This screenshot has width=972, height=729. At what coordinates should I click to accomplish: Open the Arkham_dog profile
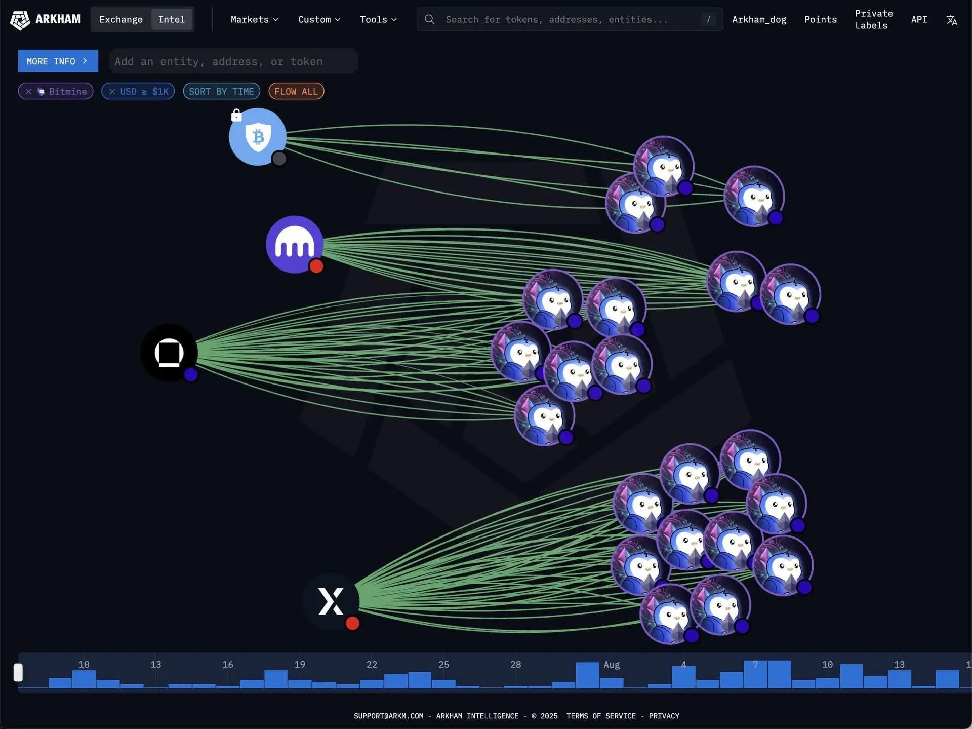[759, 19]
